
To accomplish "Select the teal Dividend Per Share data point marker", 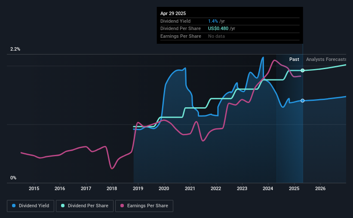I will (x=303, y=70).
